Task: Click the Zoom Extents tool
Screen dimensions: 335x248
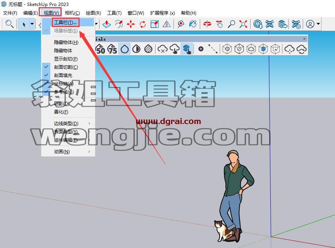Action: [243, 24]
